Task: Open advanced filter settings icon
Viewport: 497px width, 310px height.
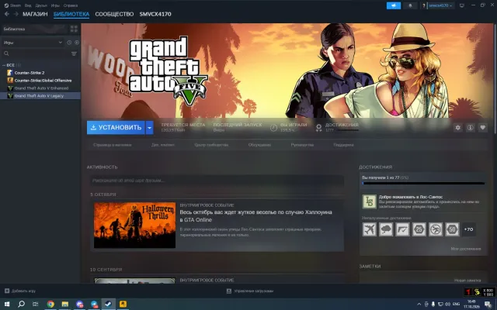Action: click(x=74, y=53)
